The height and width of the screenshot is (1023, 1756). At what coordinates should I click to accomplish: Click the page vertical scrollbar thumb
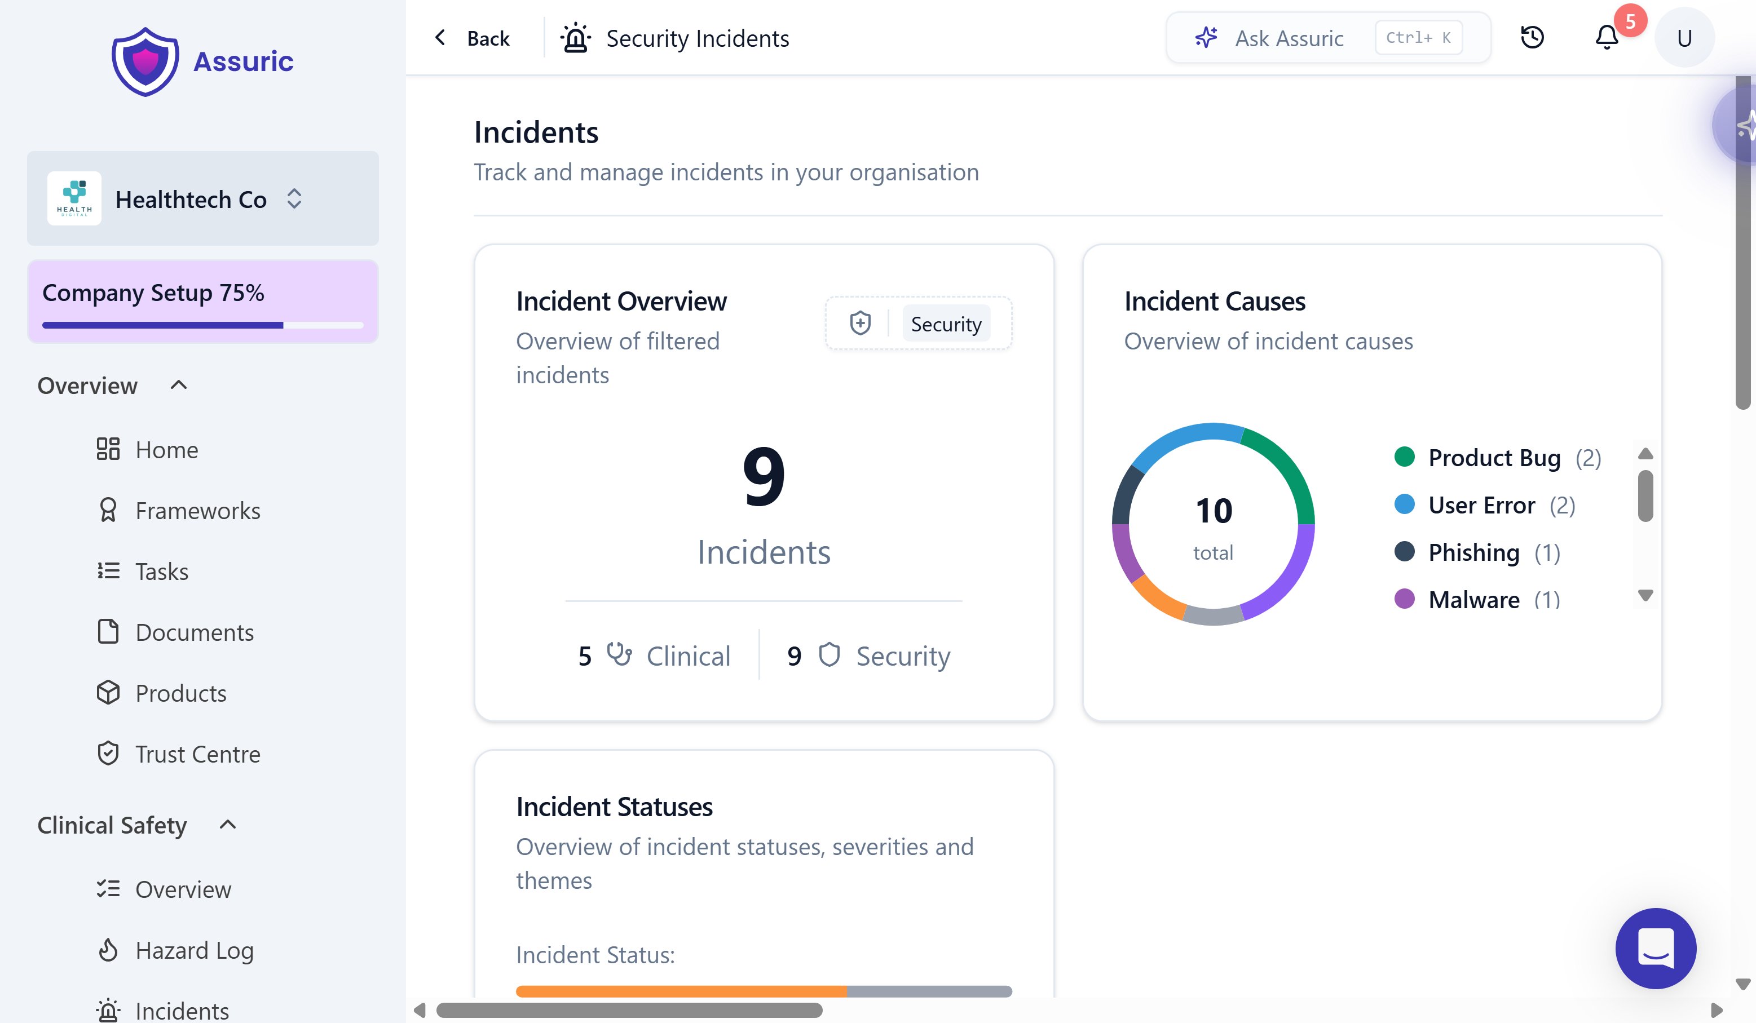coord(1743,243)
